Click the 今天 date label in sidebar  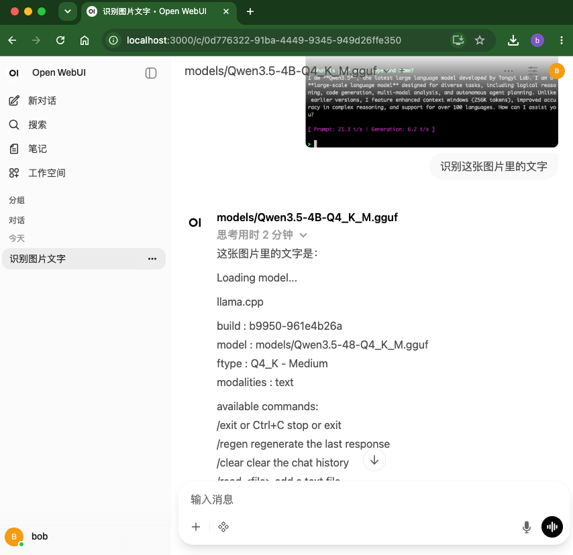click(17, 238)
